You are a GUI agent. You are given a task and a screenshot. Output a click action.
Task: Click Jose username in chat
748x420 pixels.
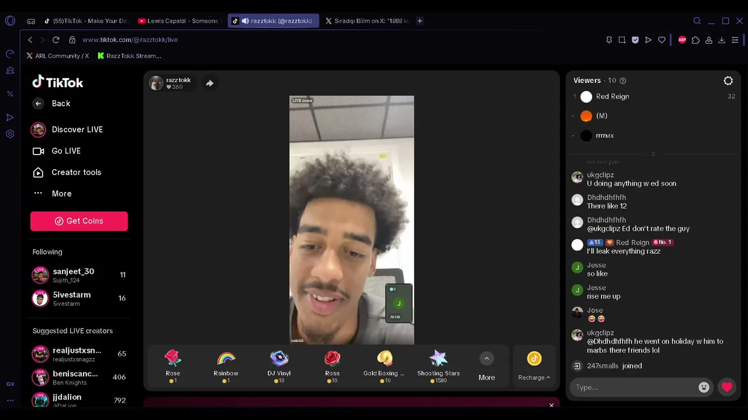coord(595,310)
